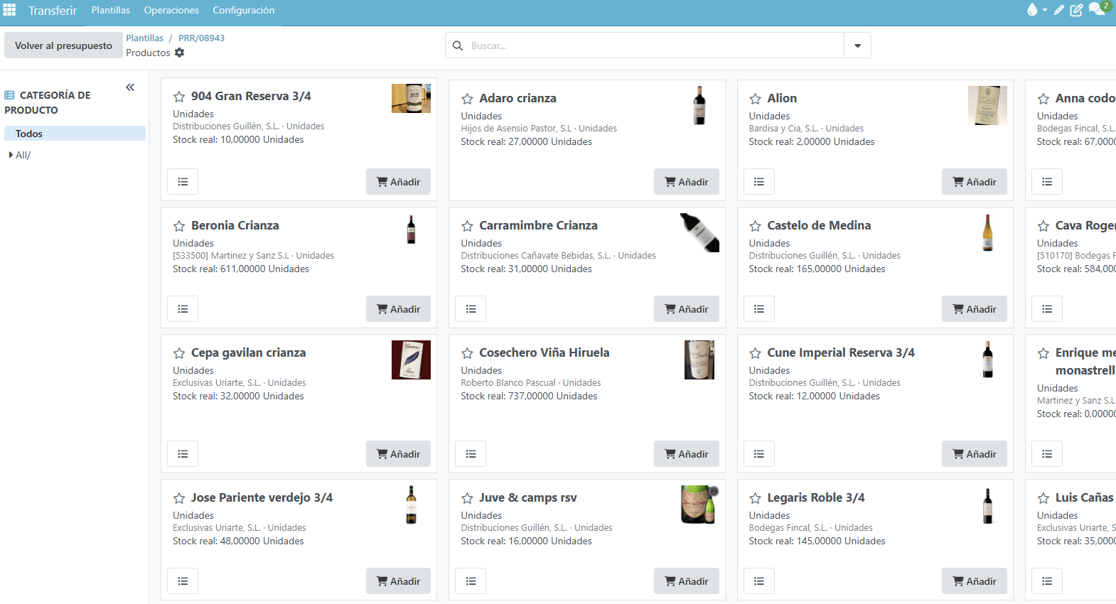Image resolution: width=1116 pixels, height=604 pixels.
Task: Expand the All/ category tree node
Action: point(11,155)
